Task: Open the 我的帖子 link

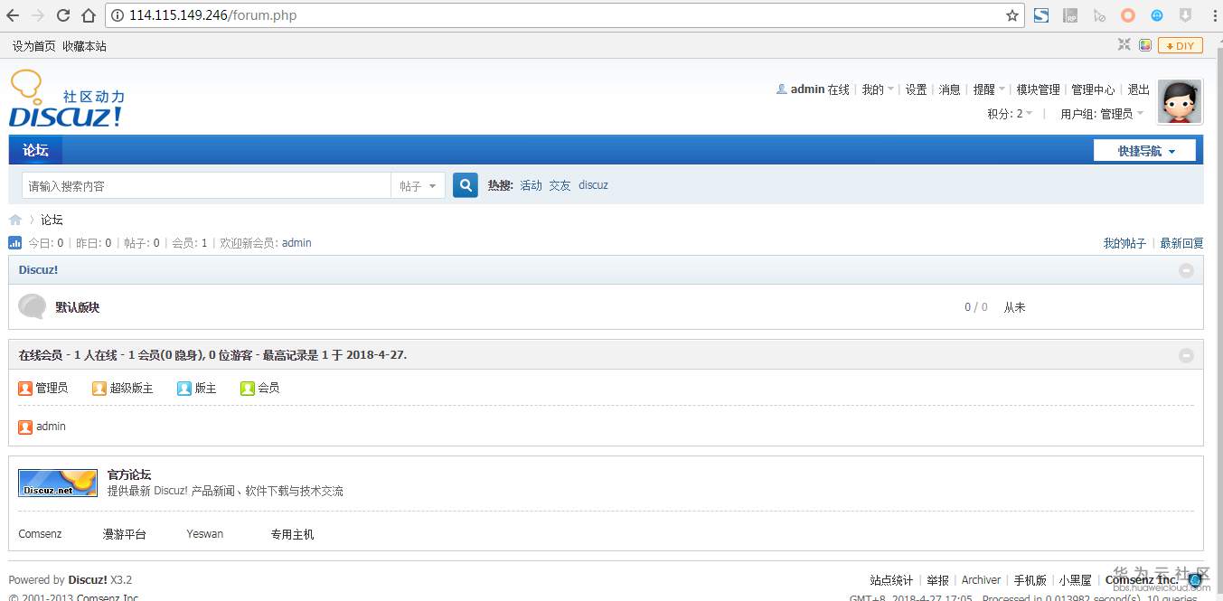Action: [1124, 243]
